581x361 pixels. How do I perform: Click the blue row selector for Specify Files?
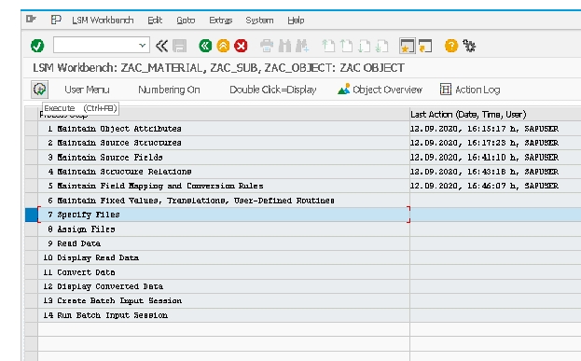tap(31, 215)
